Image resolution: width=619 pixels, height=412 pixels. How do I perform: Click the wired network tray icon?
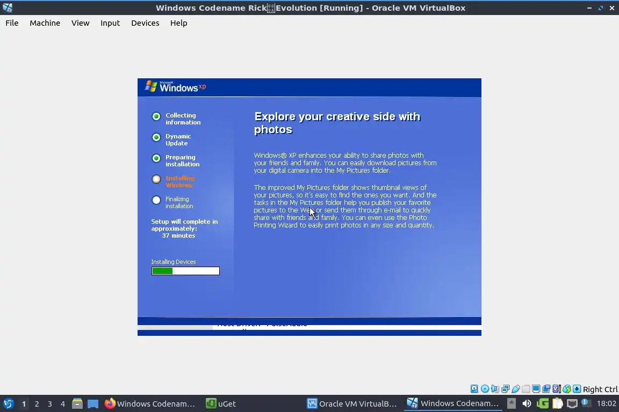click(572, 403)
